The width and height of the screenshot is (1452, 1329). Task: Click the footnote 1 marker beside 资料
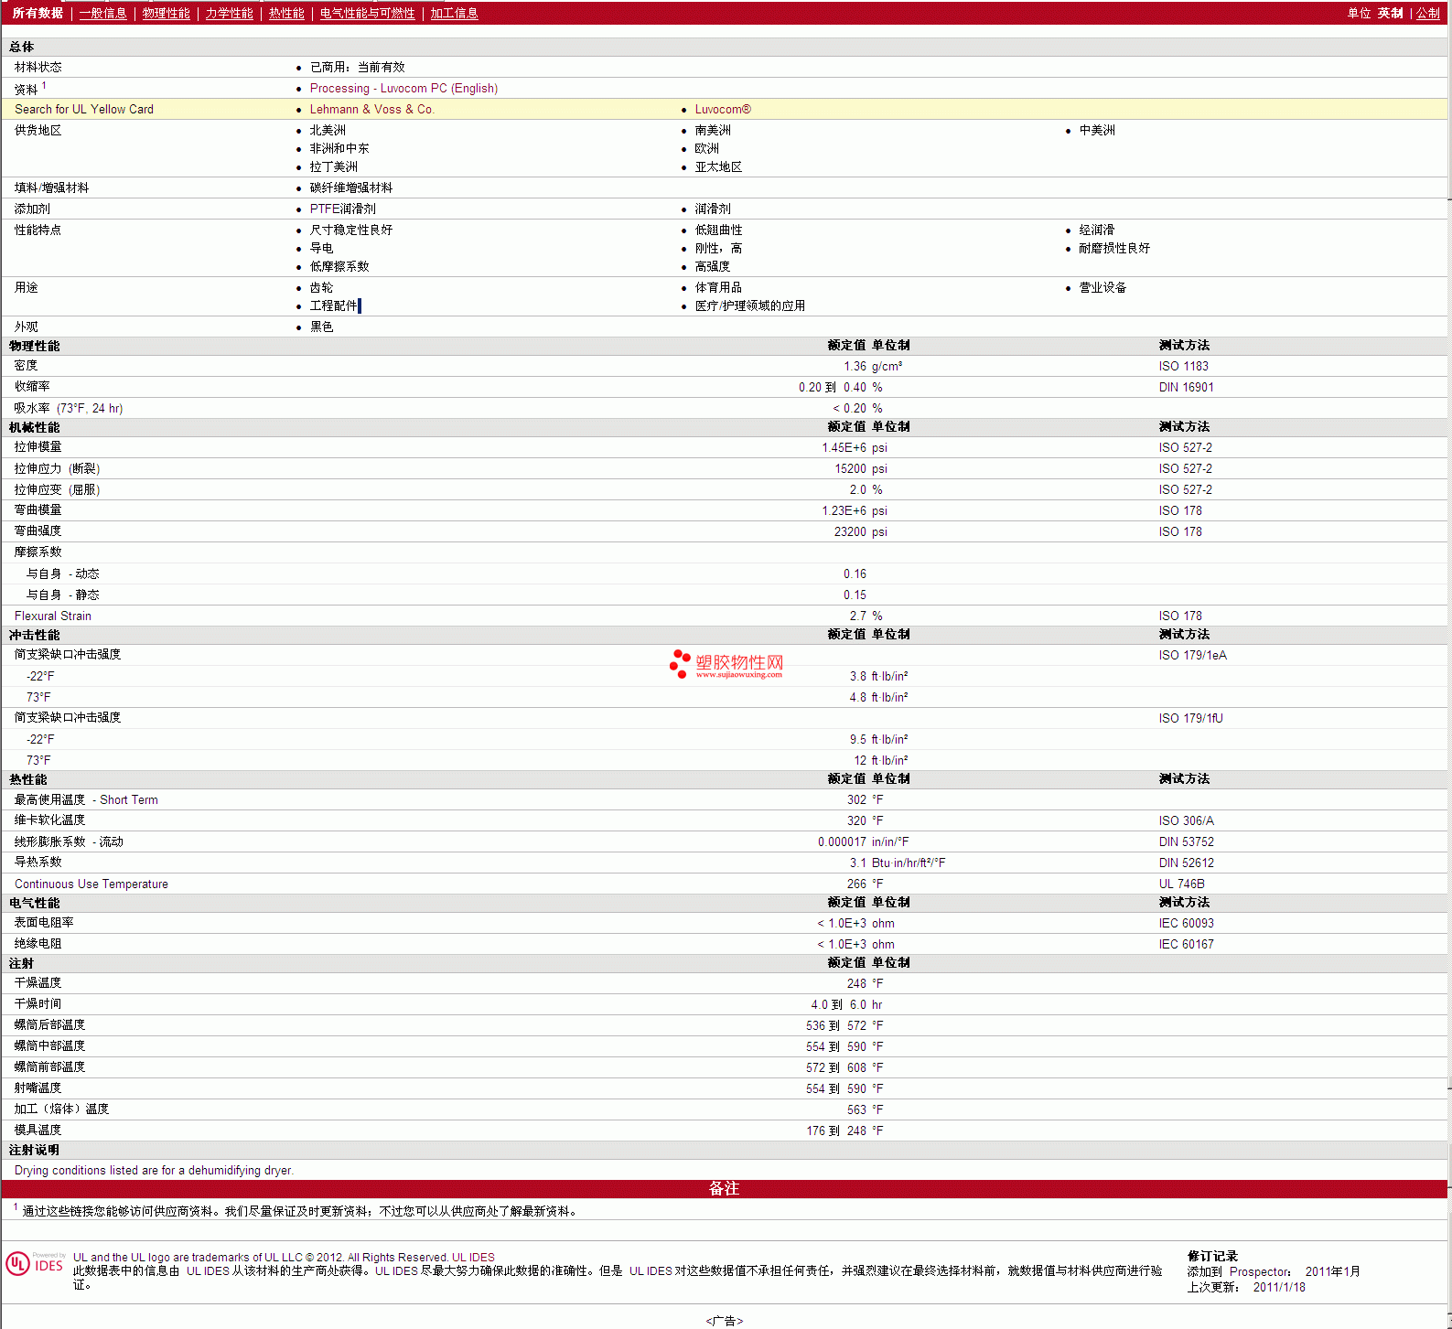click(43, 86)
